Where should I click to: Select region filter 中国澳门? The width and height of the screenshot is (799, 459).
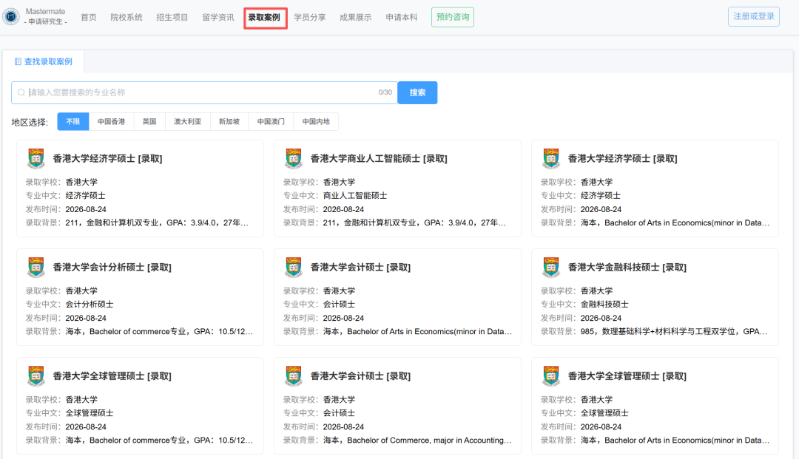(271, 122)
